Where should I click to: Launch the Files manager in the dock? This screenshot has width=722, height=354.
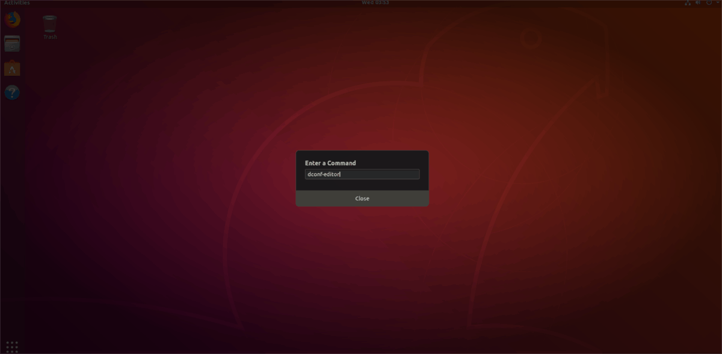tap(12, 44)
